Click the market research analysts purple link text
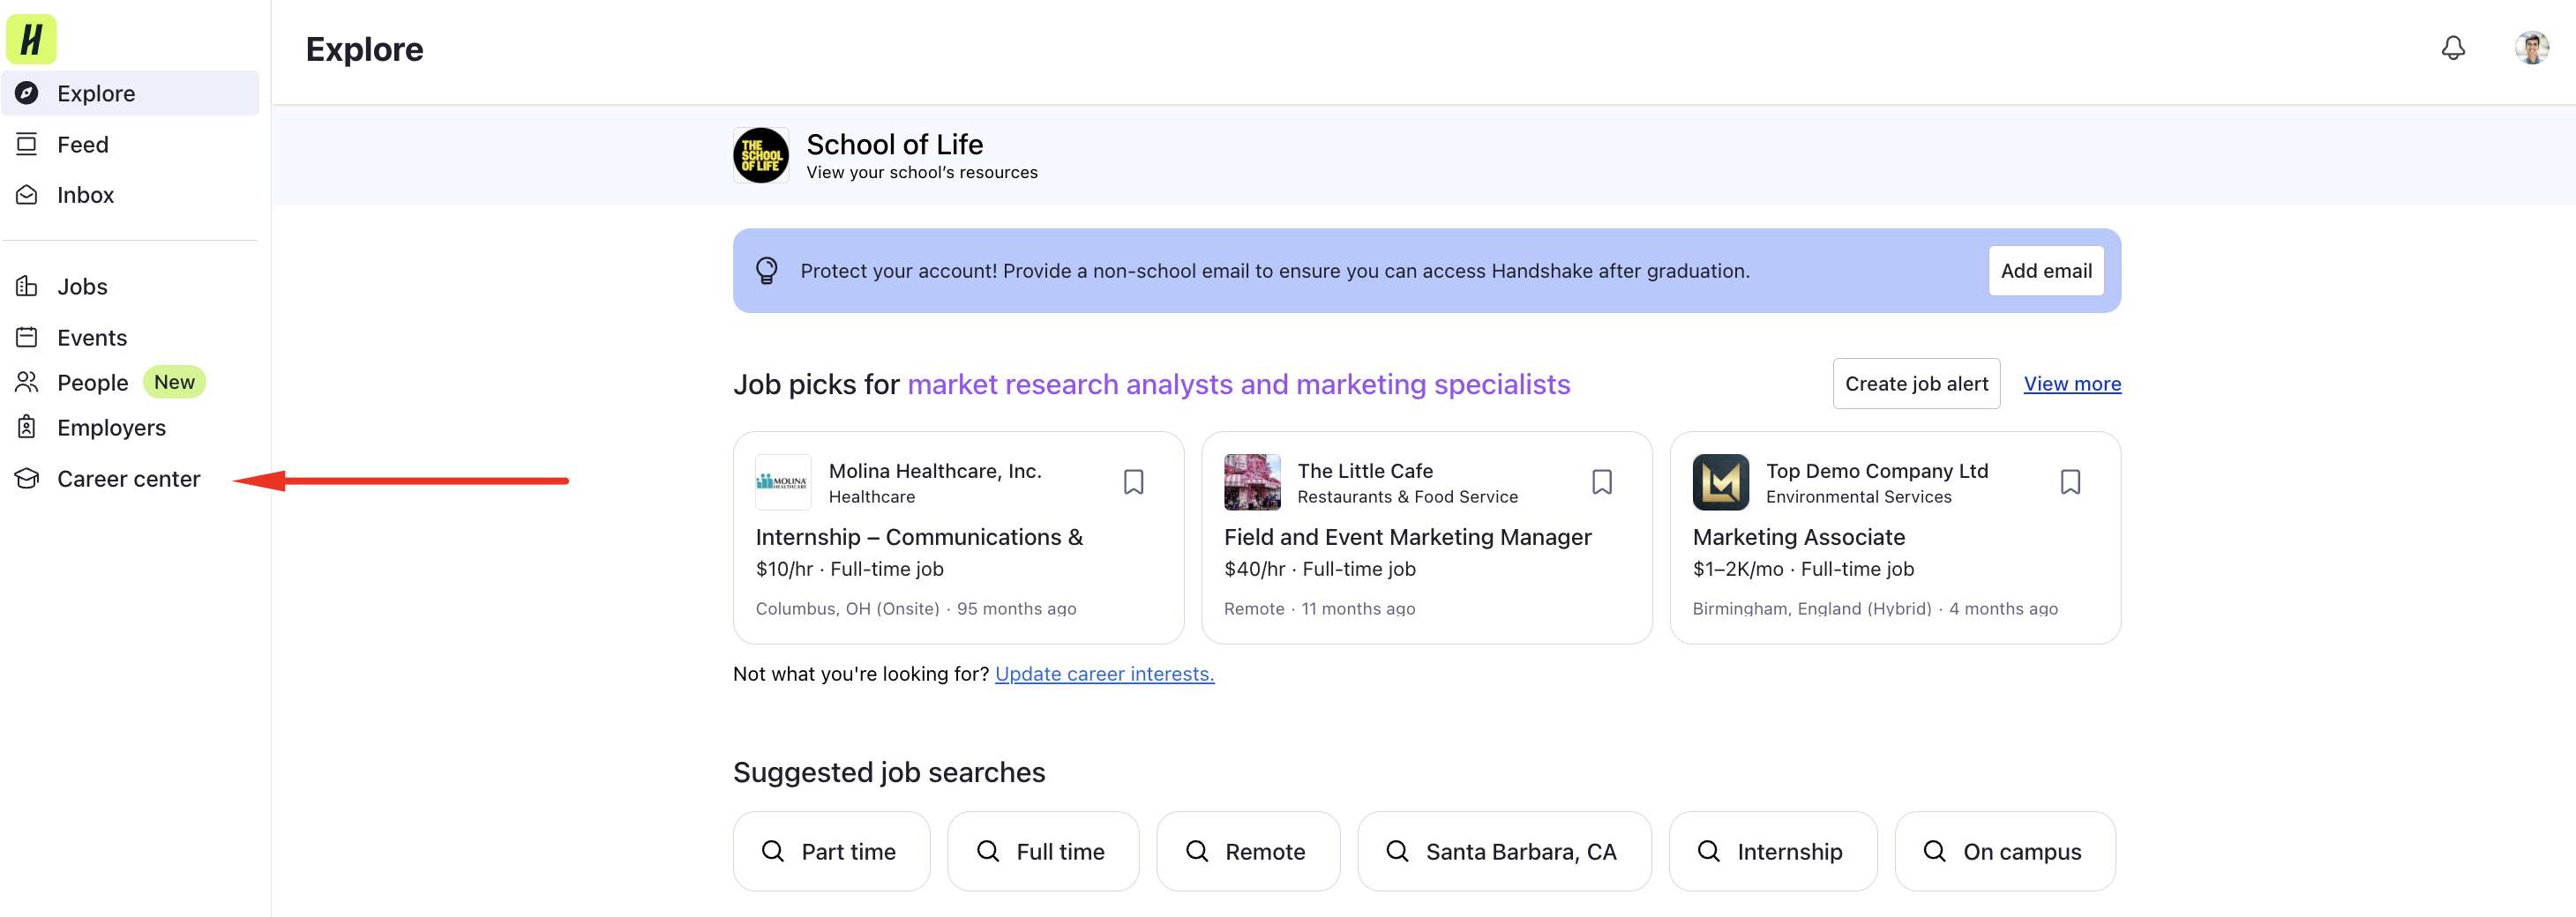2576x917 pixels. [x=1238, y=384]
